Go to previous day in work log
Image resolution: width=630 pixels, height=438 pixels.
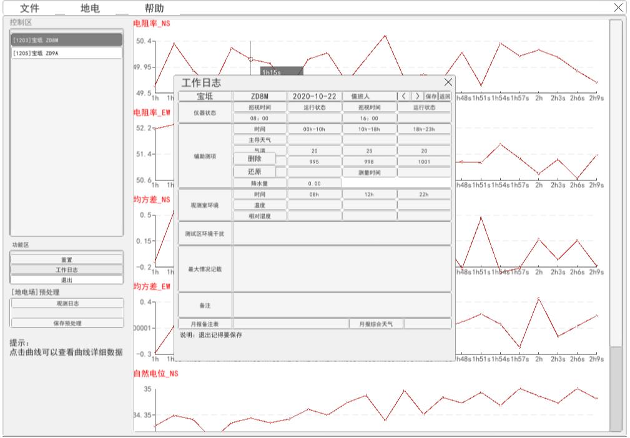tap(403, 96)
